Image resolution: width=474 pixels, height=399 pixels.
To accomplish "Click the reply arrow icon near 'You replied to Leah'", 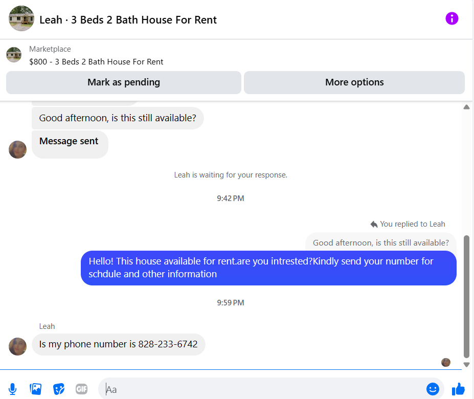I will 374,224.
